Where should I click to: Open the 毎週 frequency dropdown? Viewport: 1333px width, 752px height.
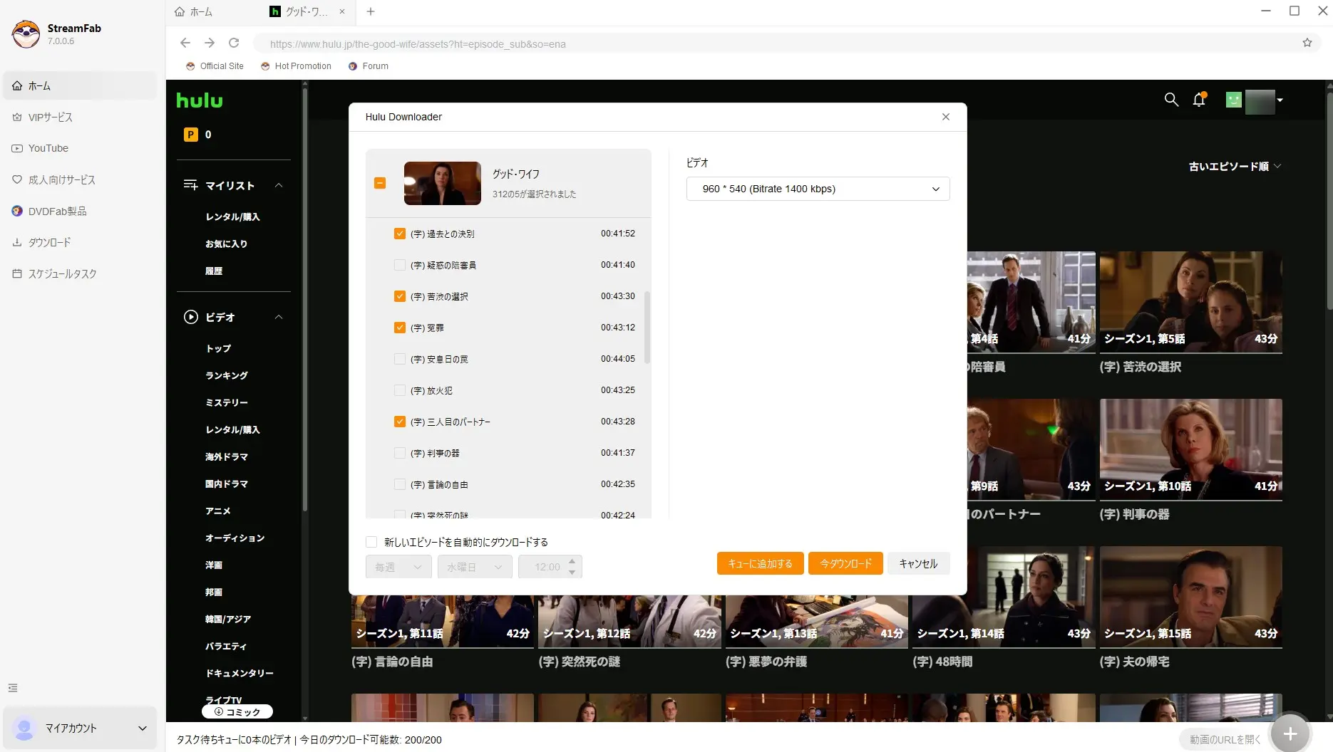398,567
